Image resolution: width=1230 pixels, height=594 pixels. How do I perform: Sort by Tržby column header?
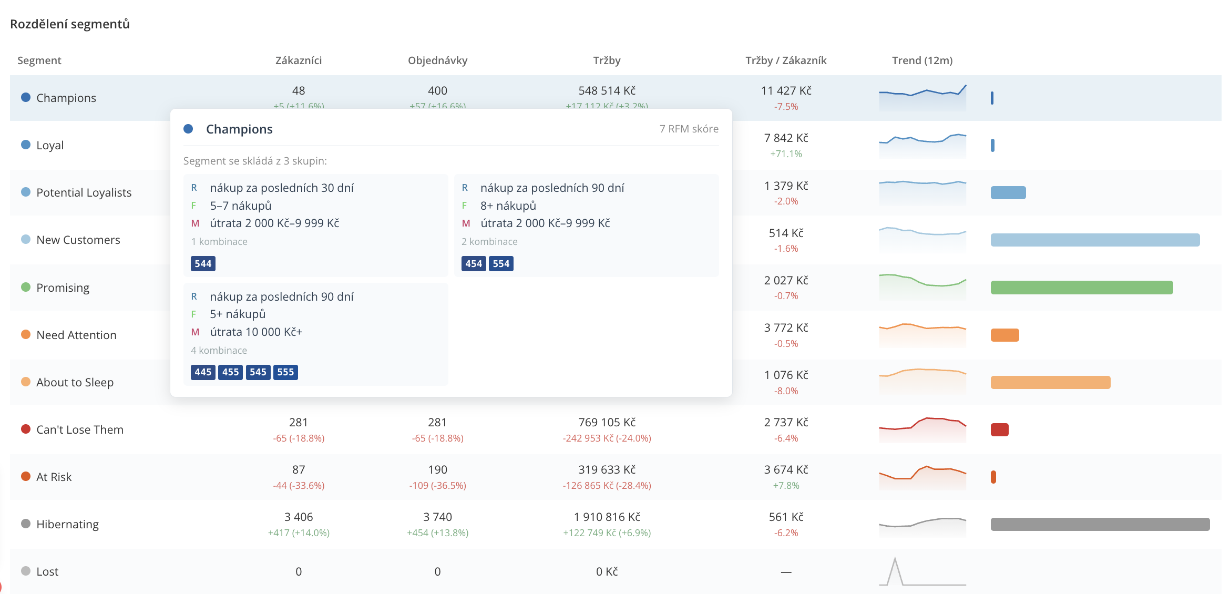tap(607, 60)
